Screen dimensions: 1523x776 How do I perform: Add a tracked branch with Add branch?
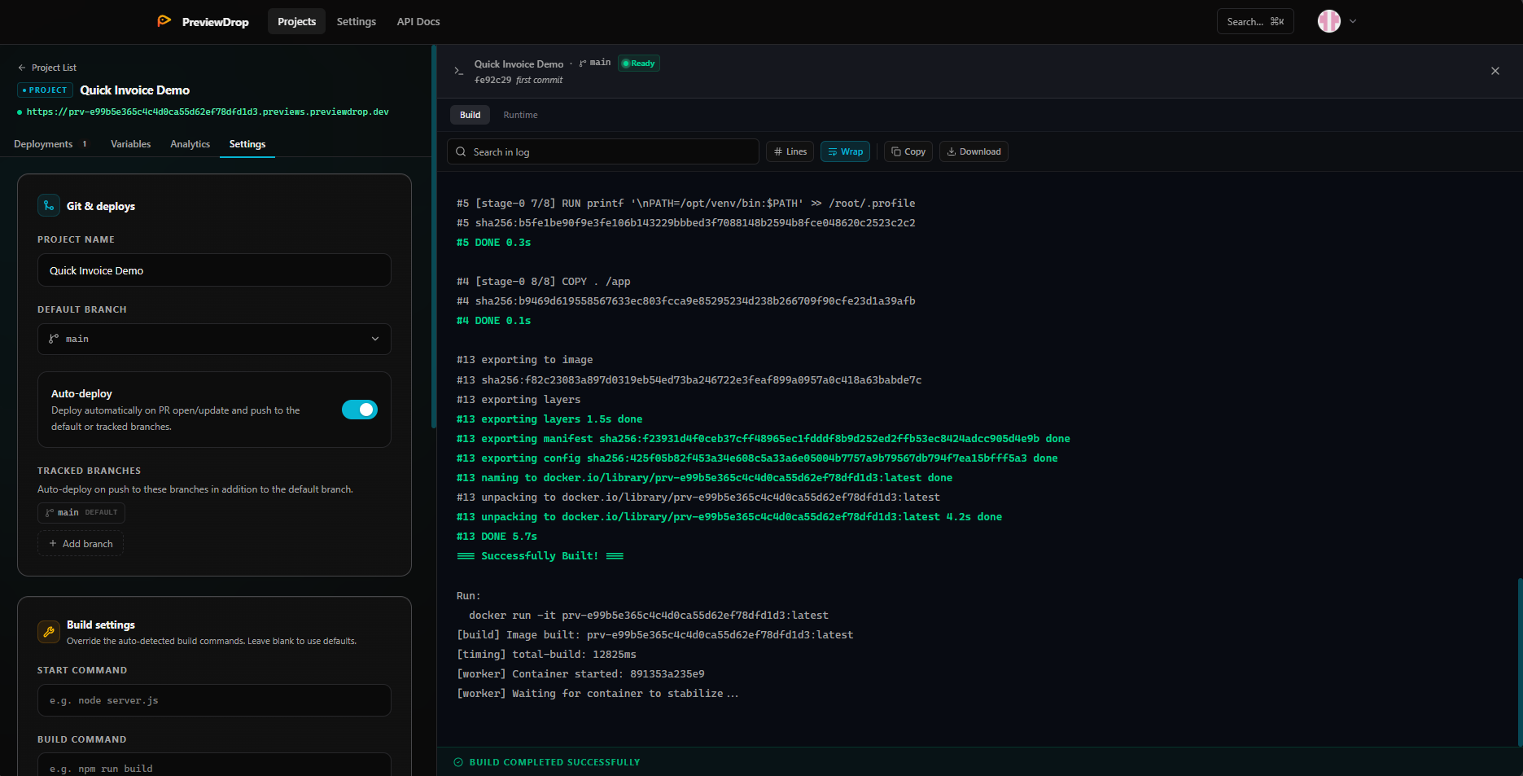pos(80,543)
